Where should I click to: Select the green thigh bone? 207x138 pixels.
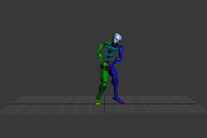pyautogui.click(x=104, y=75)
